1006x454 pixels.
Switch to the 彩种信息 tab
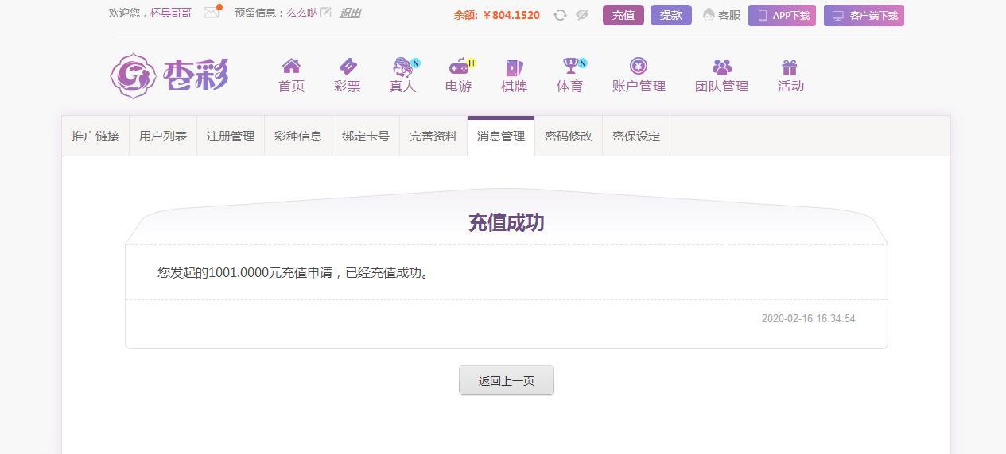(298, 136)
